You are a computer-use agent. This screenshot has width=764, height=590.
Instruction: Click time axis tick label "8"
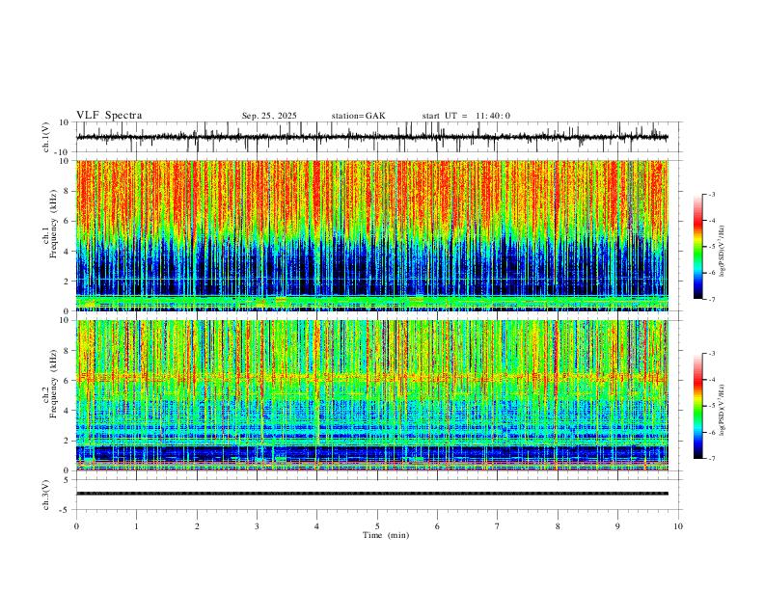click(x=558, y=526)
